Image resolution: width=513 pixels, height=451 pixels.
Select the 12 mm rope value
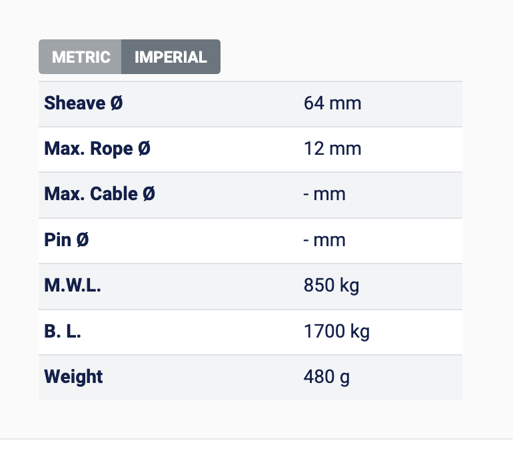click(332, 149)
